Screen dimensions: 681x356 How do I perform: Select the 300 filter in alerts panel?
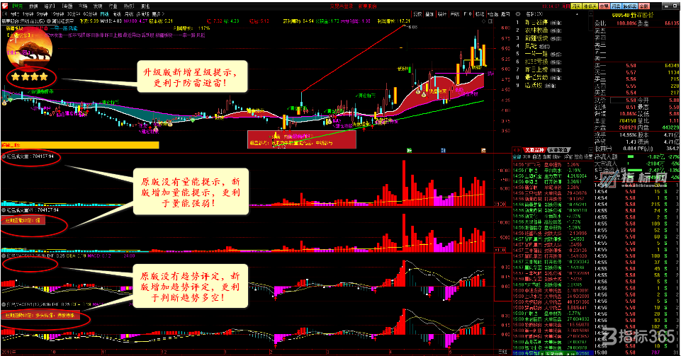[527, 156]
